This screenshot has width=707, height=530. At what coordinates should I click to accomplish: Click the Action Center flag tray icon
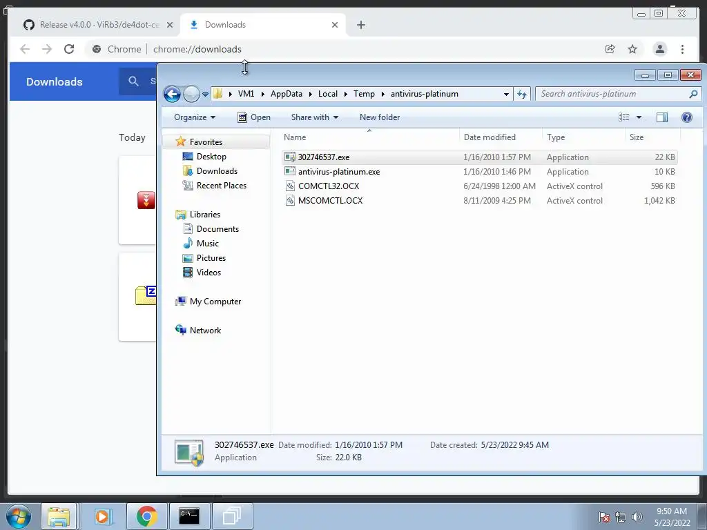(x=603, y=516)
